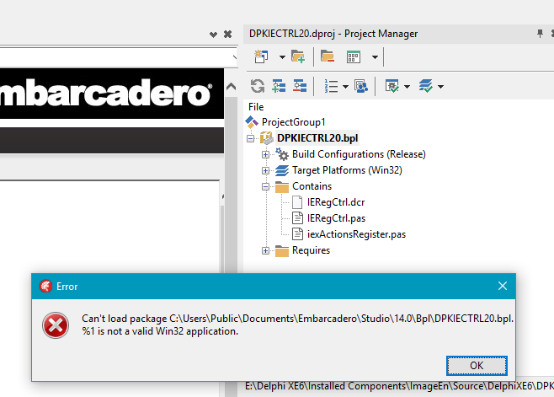Select the Requires folder
Image resolution: width=554 pixels, height=397 pixels.
click(311, 250)
